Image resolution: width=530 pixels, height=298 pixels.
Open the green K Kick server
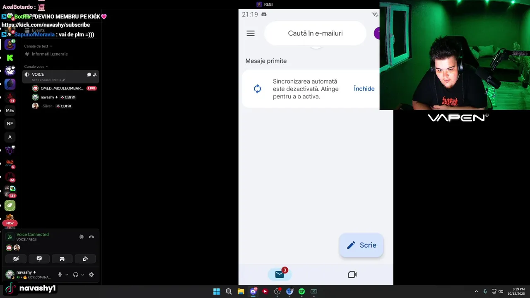(x=10, y=58)
